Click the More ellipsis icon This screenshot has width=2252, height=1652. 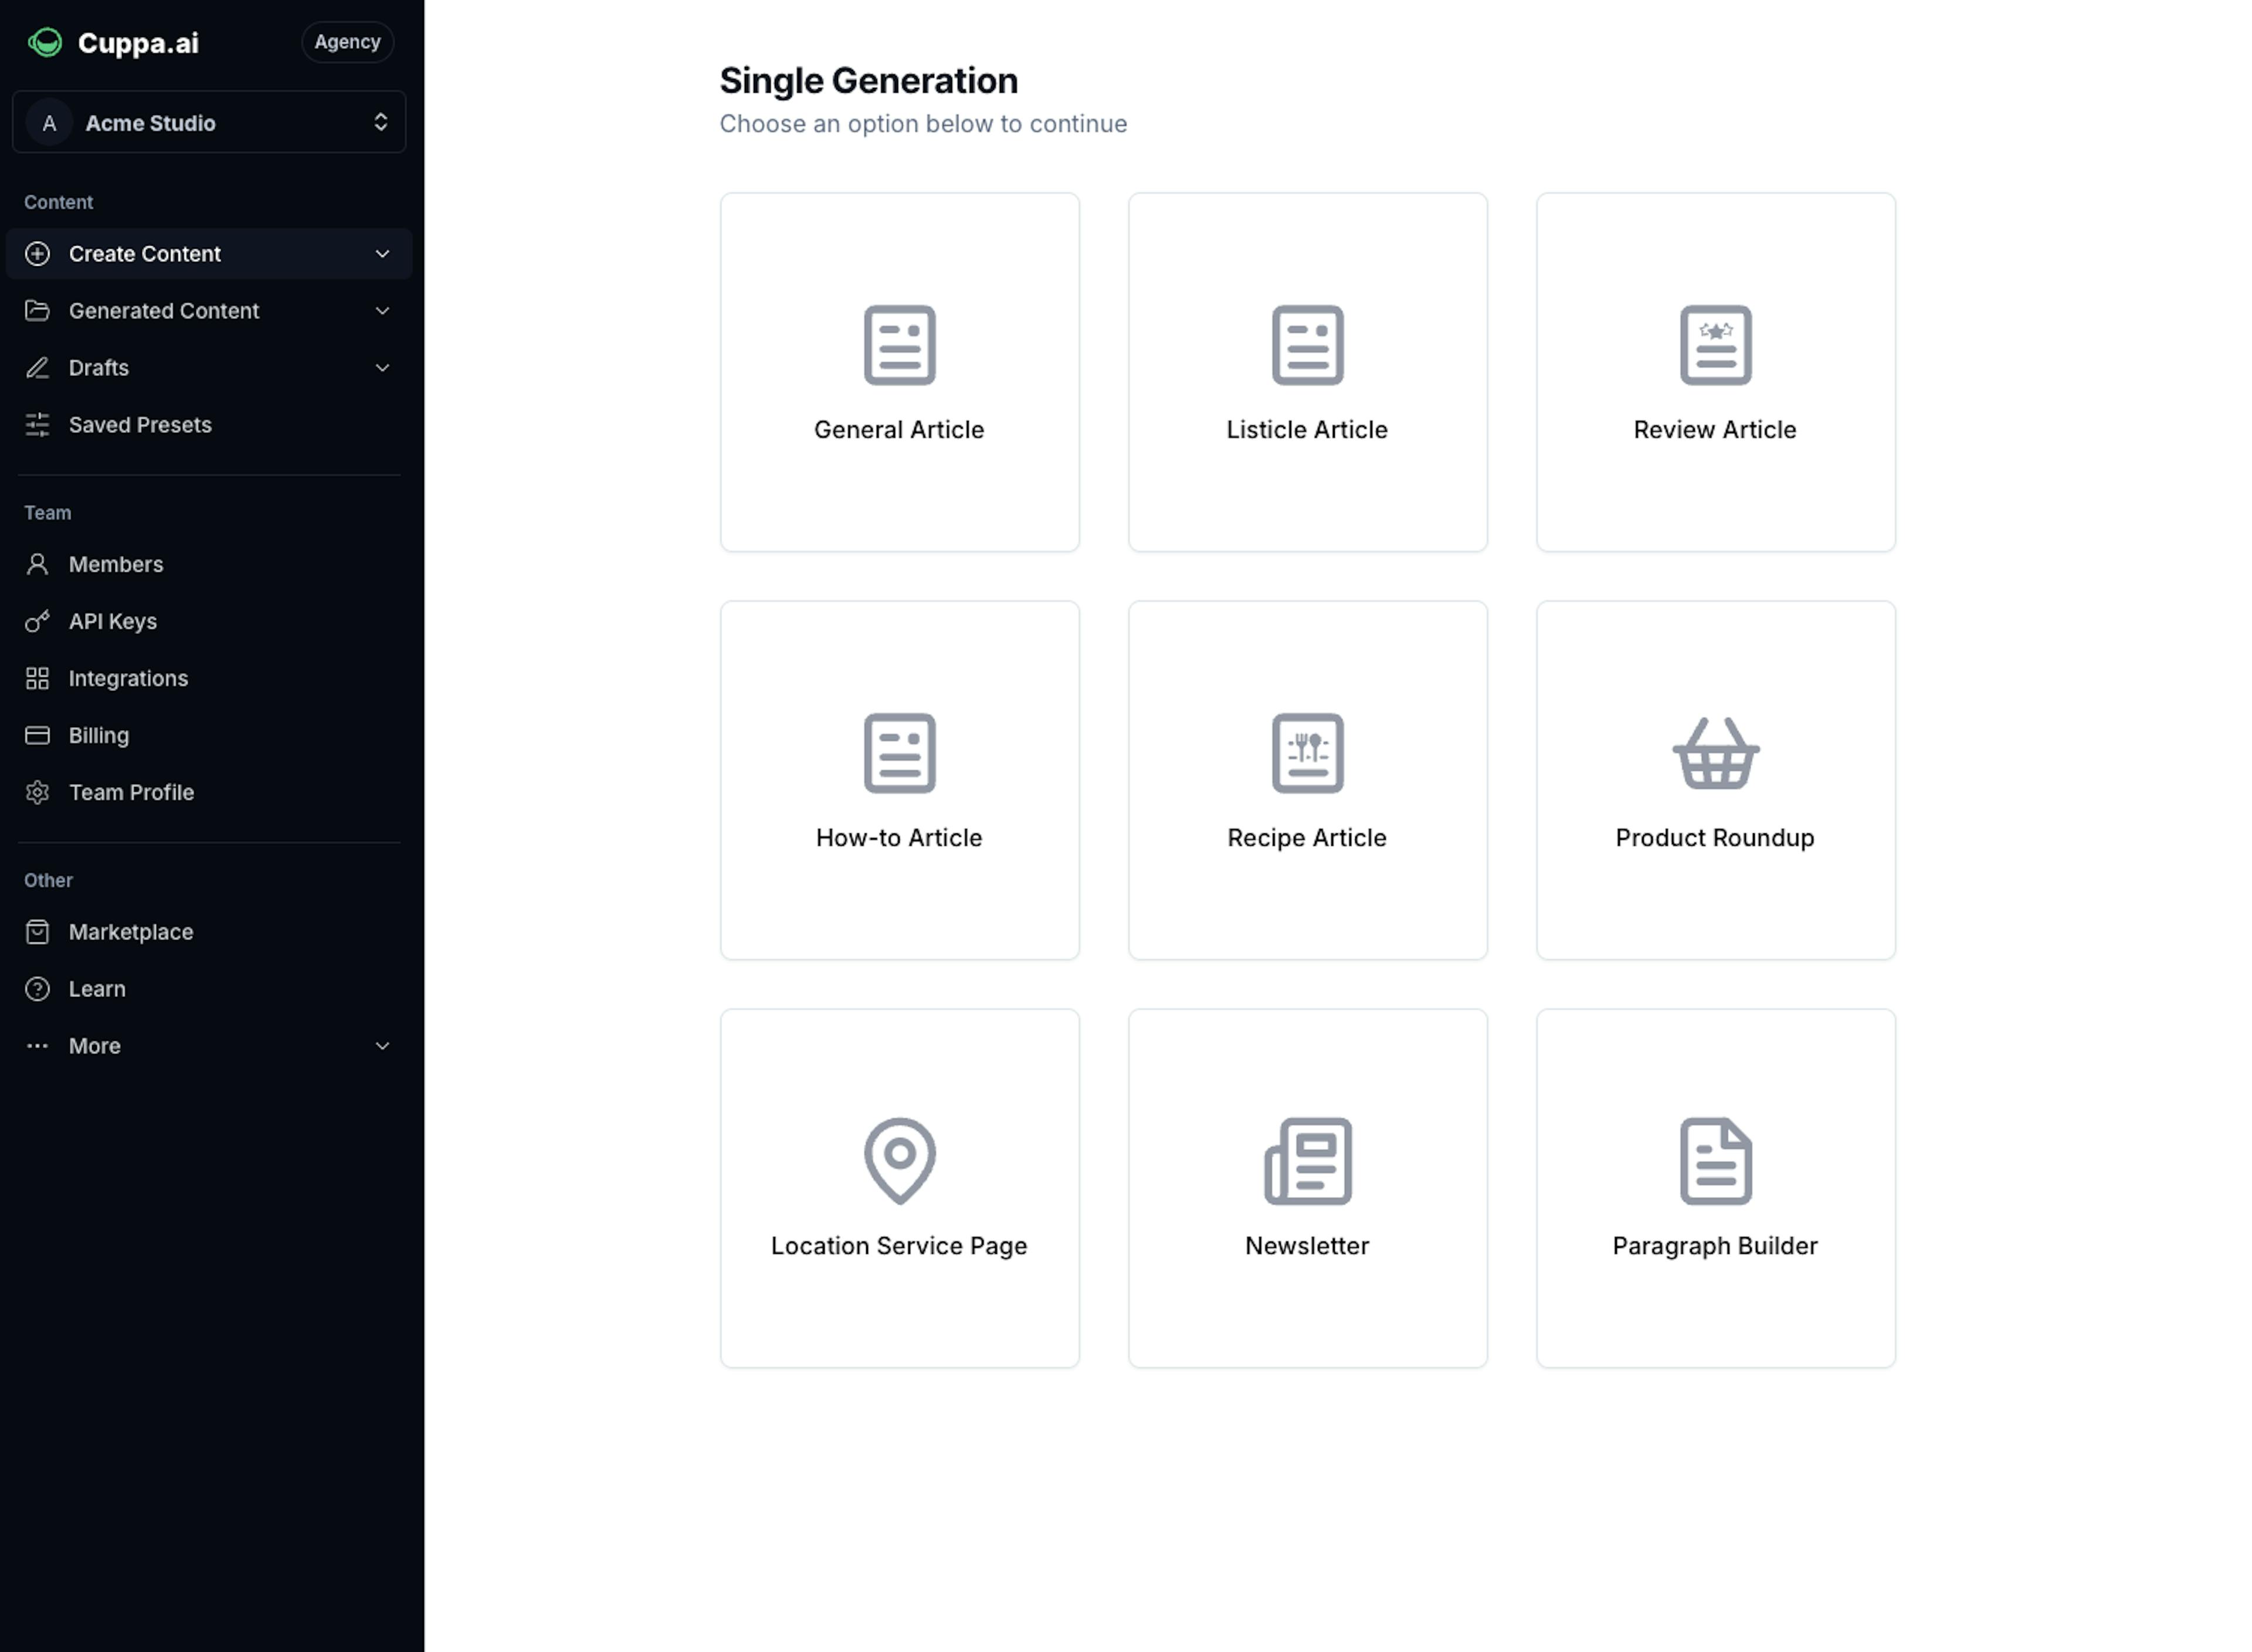tap(37, 1046)
